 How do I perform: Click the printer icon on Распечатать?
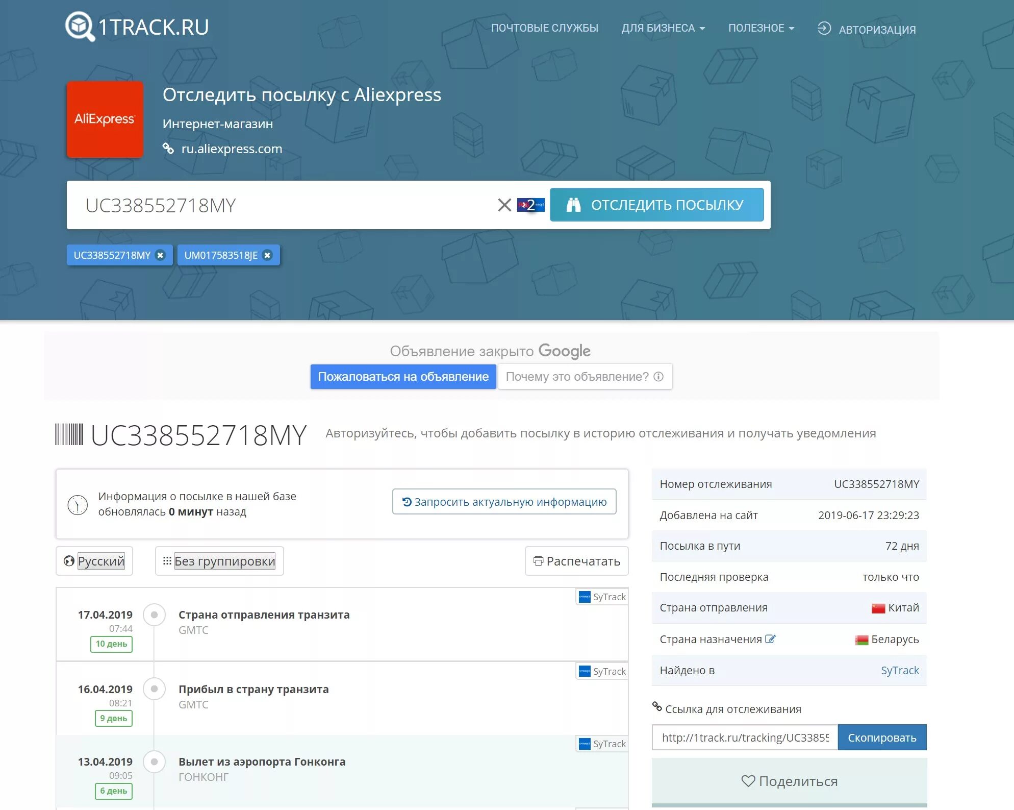point(538,561)
